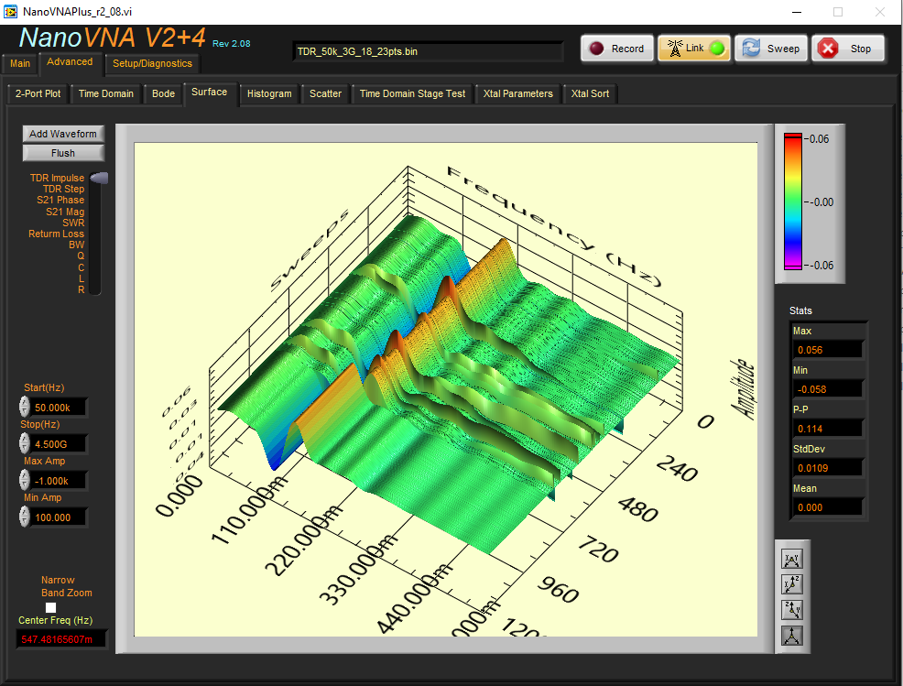
Task: Click the Start(Hz) field showing 50.000k
Action: click(x=58, y=408)
